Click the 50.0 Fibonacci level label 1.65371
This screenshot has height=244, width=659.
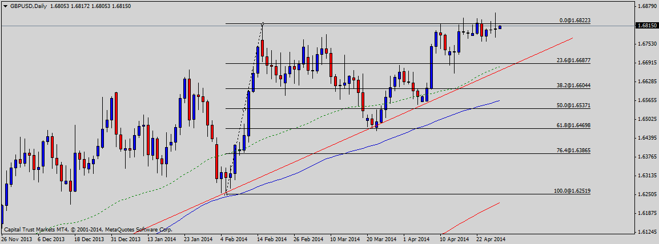click(x=573, y=105)
